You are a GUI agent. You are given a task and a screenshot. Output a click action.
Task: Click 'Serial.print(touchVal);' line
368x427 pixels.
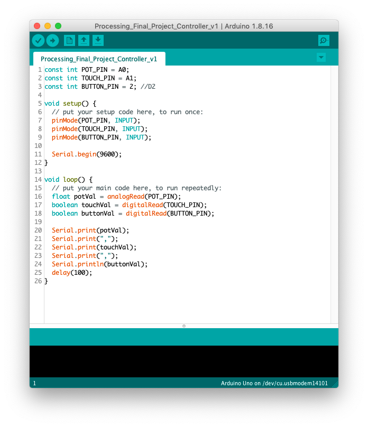click(94, 247)
